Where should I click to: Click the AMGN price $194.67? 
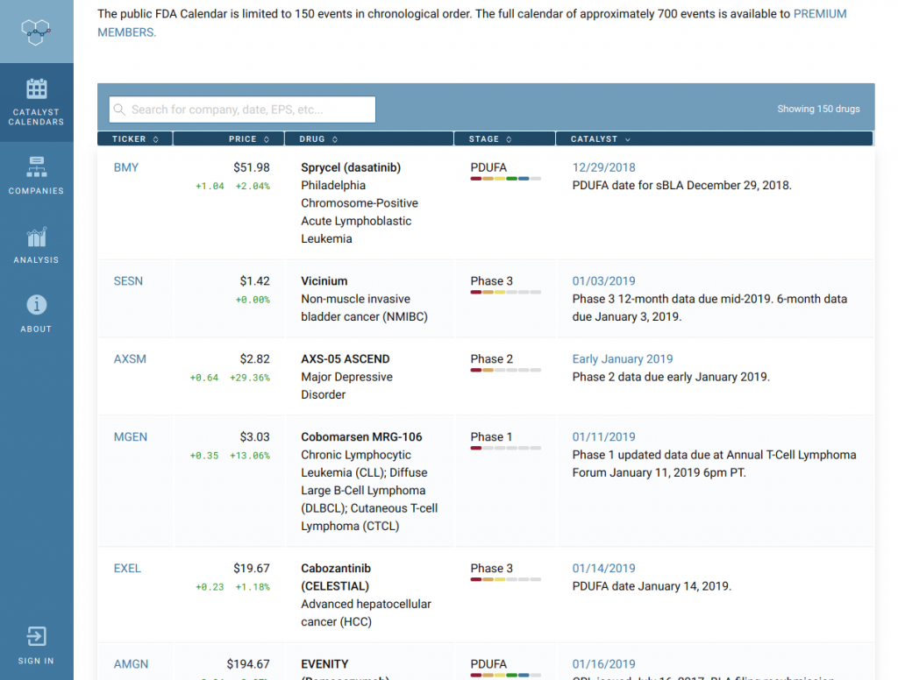248,664
